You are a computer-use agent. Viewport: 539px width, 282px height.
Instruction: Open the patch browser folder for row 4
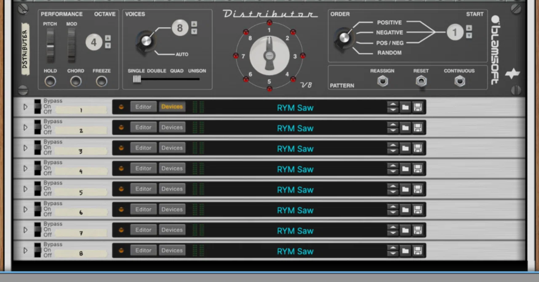pyautogui.click(x=405, y=169)
